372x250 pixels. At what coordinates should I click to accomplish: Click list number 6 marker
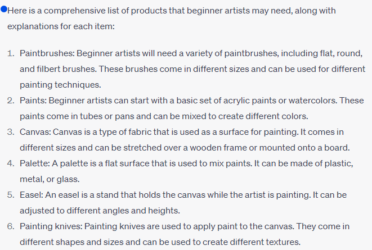[11, 226]
